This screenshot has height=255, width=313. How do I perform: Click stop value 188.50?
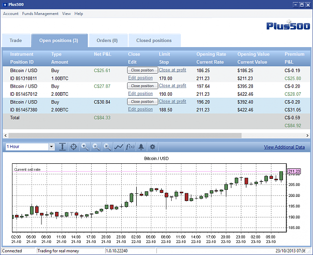(165, 110)
